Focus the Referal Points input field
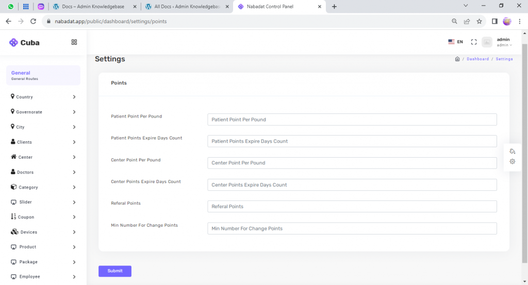The height and width of the screenshot is (285, 528). coord(352,207)
